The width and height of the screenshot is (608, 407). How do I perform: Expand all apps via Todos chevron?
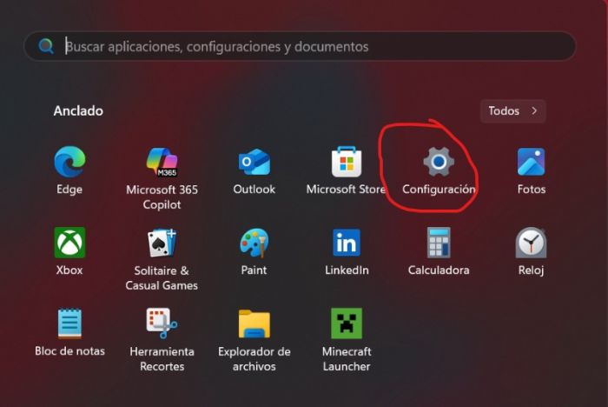click(534, 111)
